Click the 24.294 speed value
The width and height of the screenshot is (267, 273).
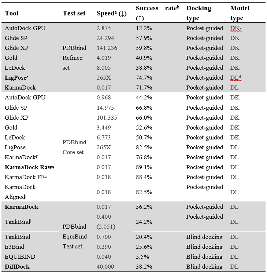(105, 38)
